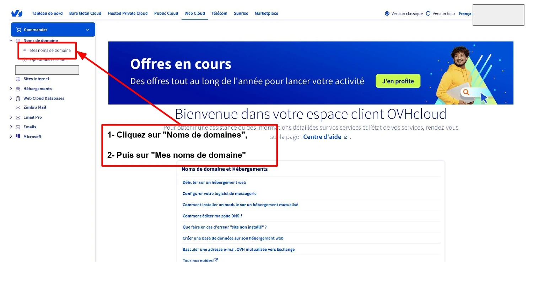Open the Public Cloud tab
The height and width of the screenshot is (300, 533).
[166, 13]
